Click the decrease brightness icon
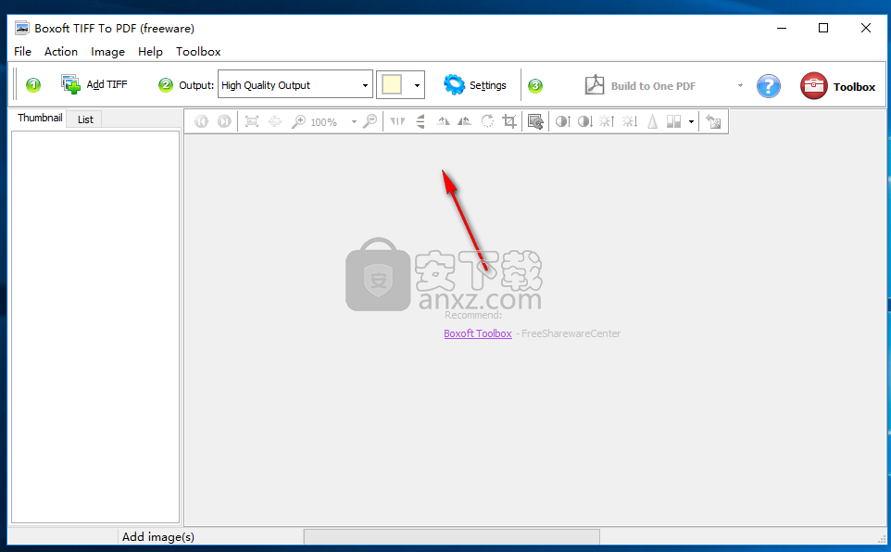This screenshot has width=891, height=552. click(630, 121)
